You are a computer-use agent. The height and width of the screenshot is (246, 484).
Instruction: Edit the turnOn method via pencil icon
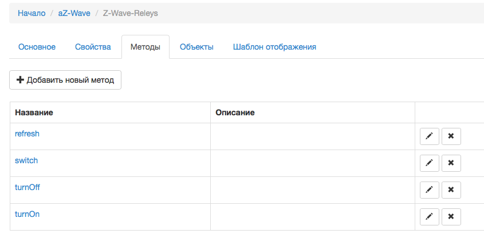click(430, 217)
